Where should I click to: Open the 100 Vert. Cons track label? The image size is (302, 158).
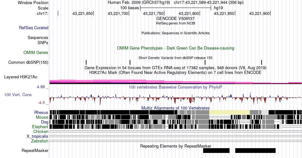point(18,95)
